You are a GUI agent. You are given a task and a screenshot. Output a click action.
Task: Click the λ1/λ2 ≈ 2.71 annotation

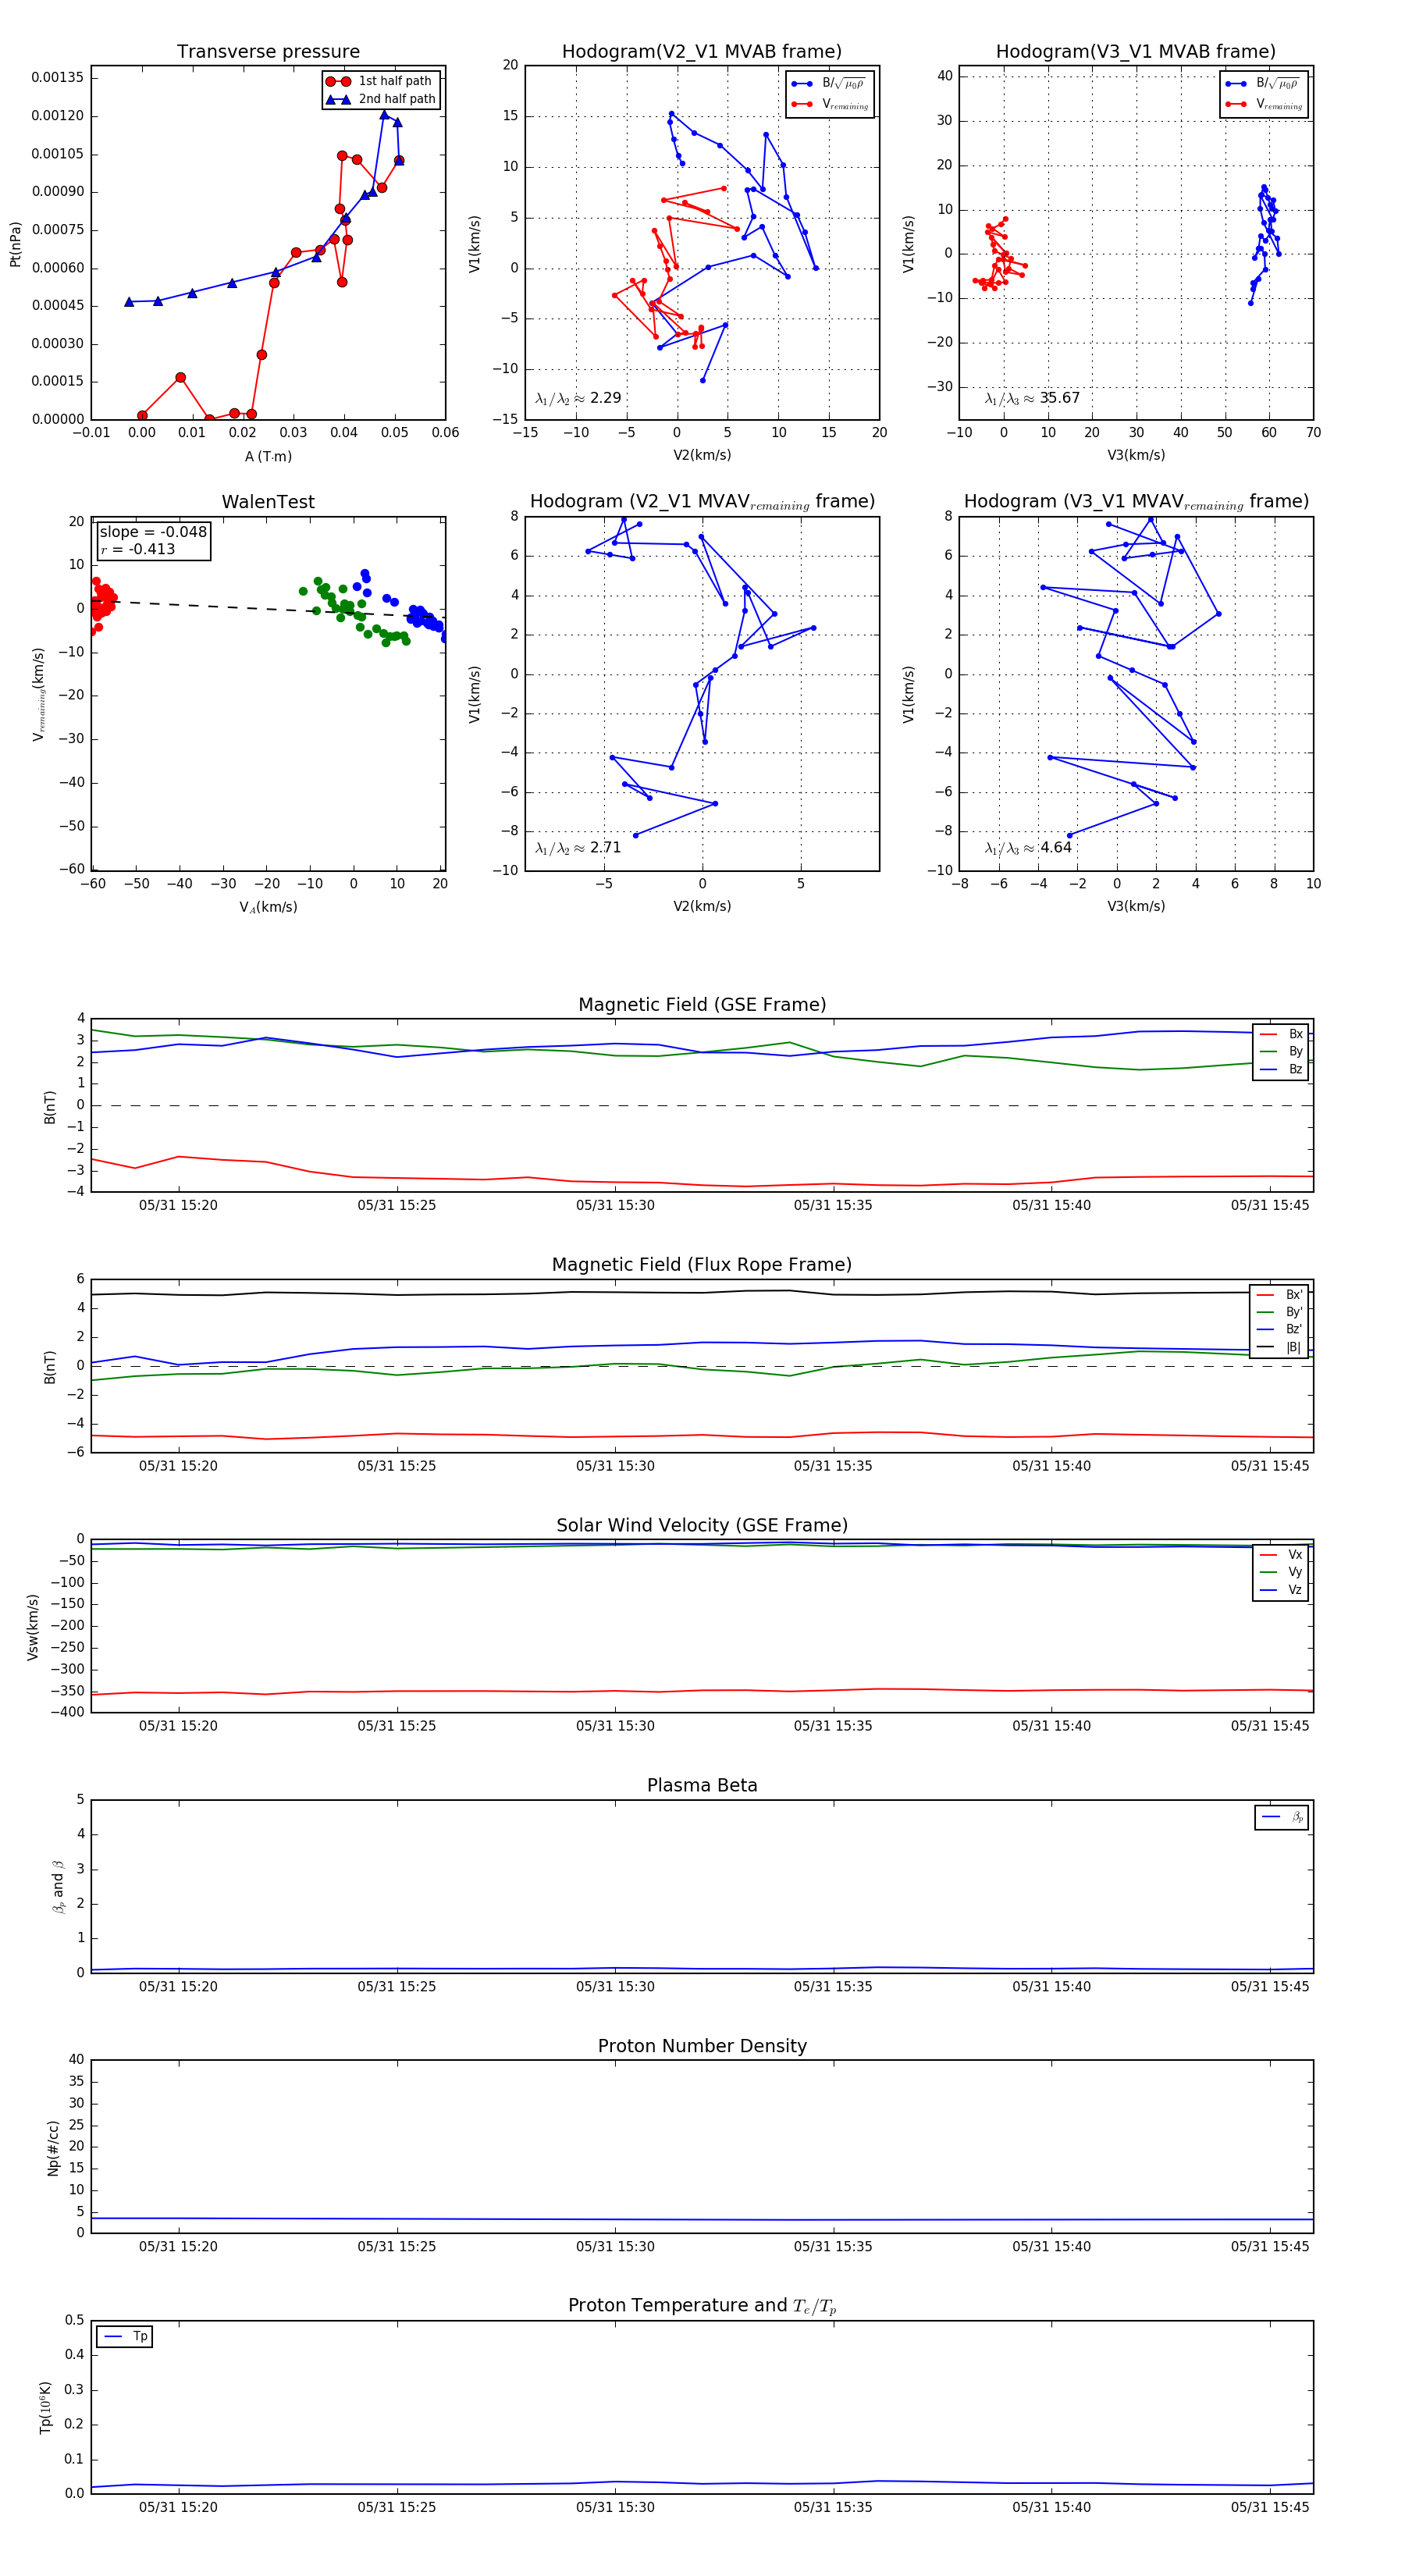578,848
